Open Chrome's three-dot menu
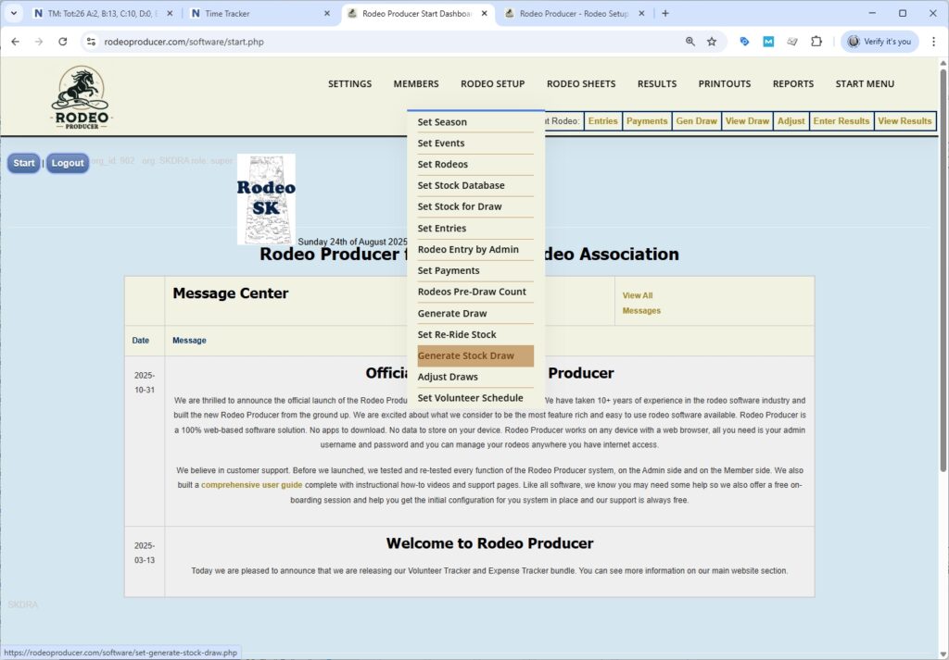This screenshot has width=949, height=660. tap(931, 42)
